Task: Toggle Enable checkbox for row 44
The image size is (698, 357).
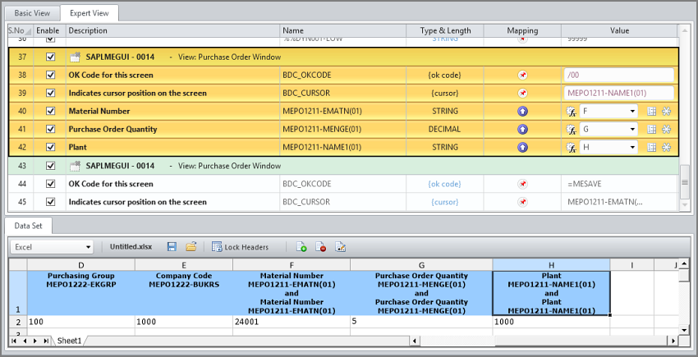Action: (51, 184)
